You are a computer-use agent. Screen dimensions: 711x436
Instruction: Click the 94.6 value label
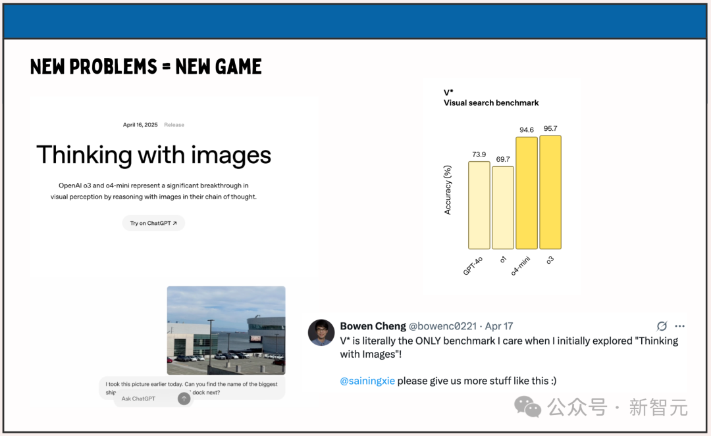coord(527,130)
